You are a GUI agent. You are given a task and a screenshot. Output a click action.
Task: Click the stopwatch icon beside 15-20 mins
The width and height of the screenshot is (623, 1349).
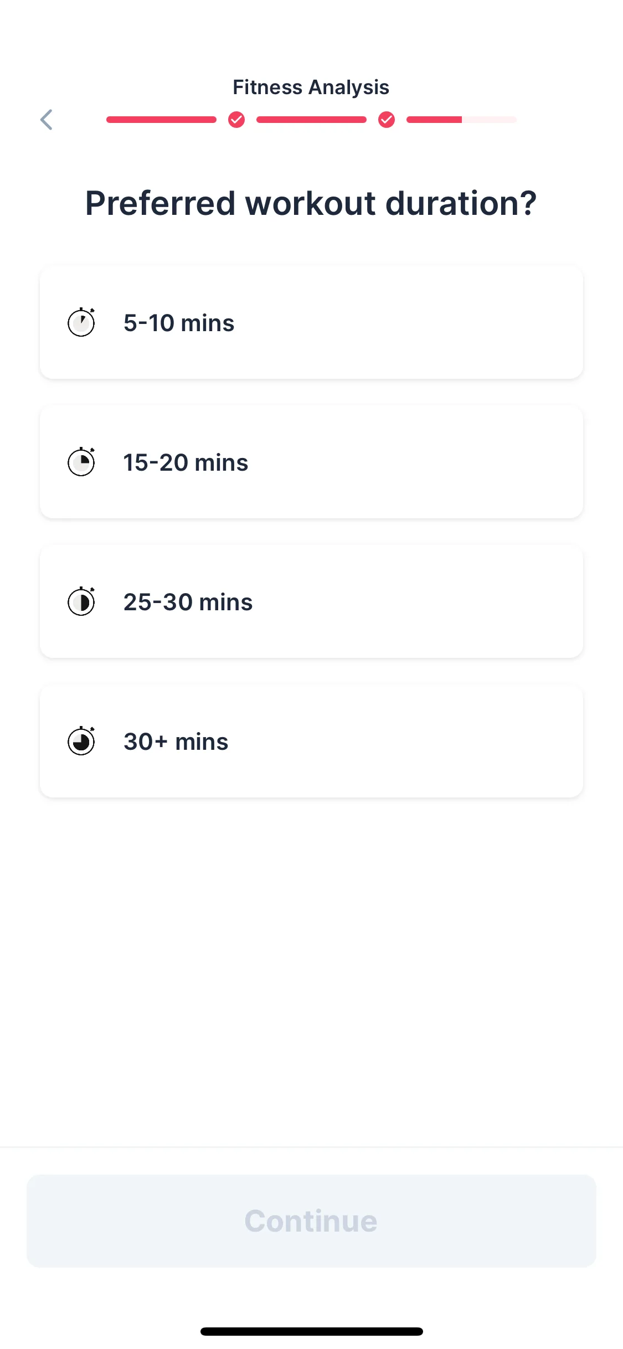(81, 462)
